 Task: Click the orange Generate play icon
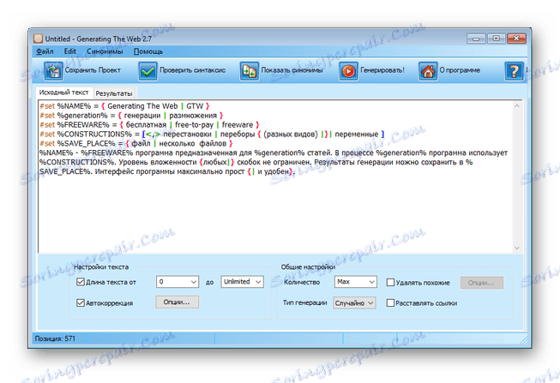(x=348, y=70)
